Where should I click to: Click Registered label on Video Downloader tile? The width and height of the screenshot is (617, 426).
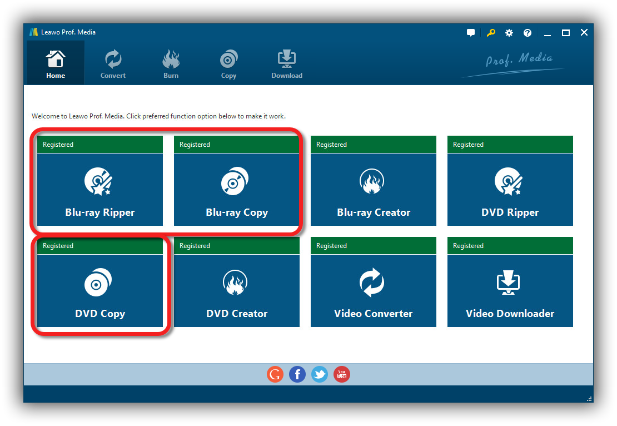[468, 246]
